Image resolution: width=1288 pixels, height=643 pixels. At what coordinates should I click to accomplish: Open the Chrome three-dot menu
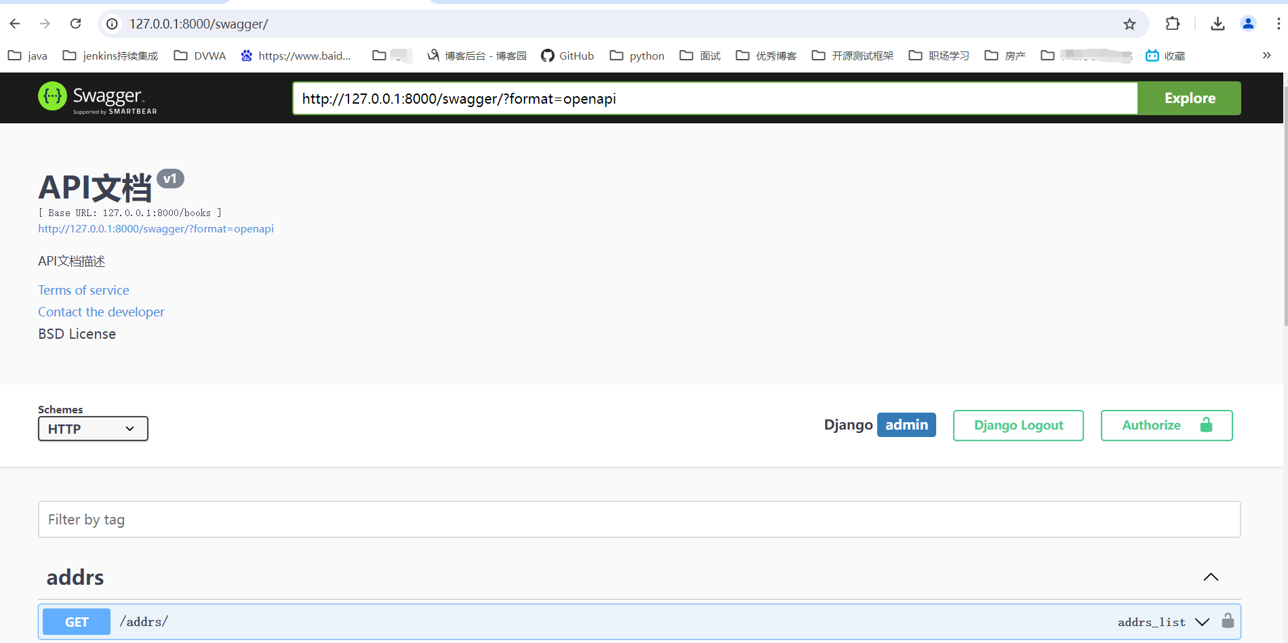(x=1278, y=24)
